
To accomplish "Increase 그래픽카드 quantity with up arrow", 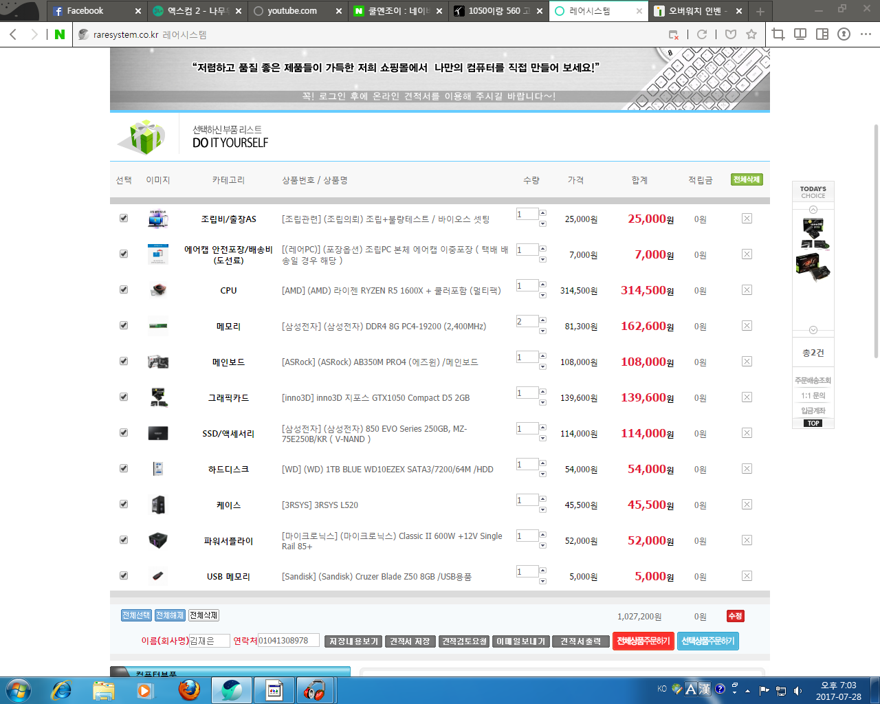I will click(x=542, y=392).
